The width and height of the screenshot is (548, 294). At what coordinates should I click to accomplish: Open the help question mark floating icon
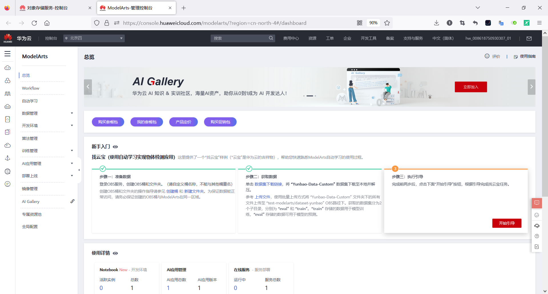(537, 236)
